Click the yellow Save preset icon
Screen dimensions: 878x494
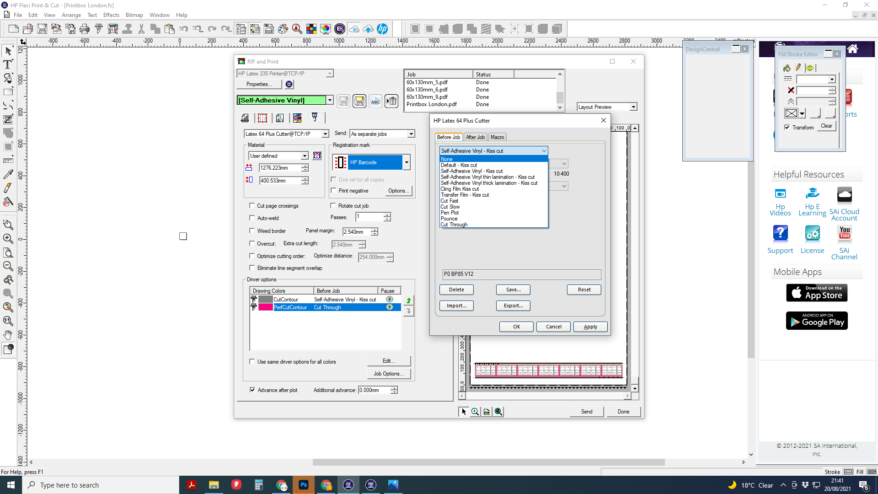359,101
